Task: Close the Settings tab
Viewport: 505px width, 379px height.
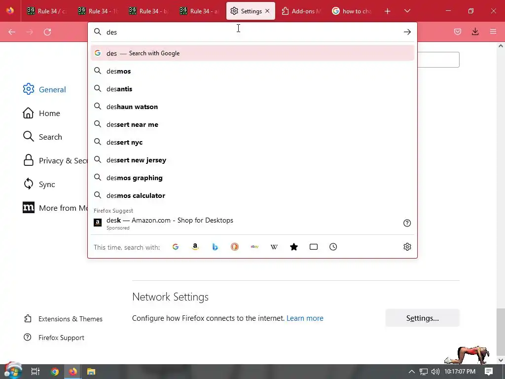Action: point(267,11)
